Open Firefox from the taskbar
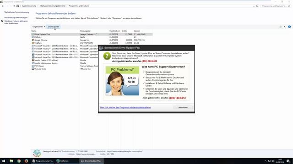 [27, 161]
